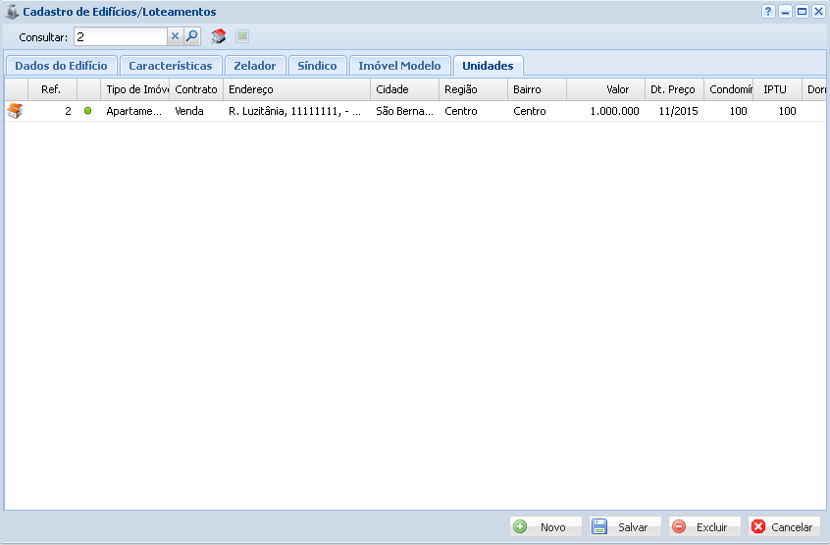
Task: Select the Síndico tab
Action: pos(317,66)
